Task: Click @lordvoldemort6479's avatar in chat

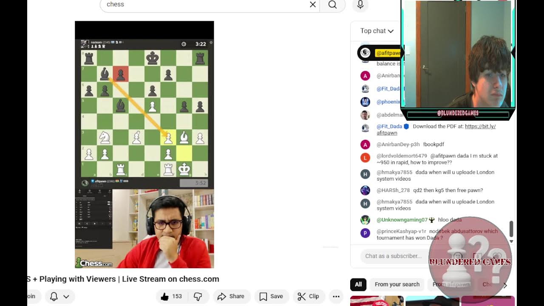Action: [x=365, y=158]
